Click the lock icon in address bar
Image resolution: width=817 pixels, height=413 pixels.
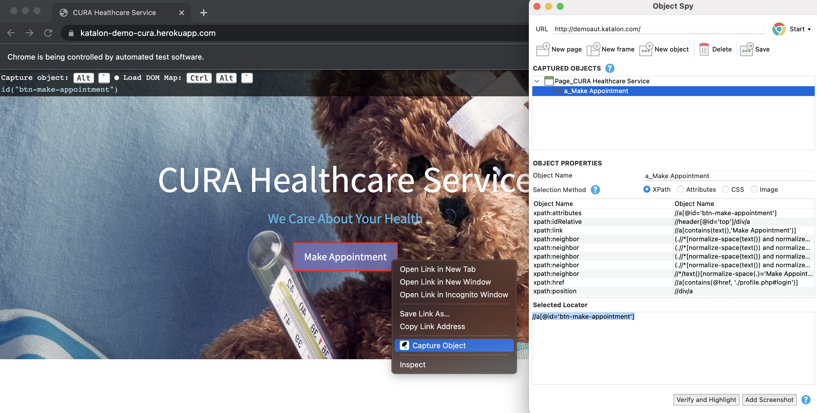[71, 33]
